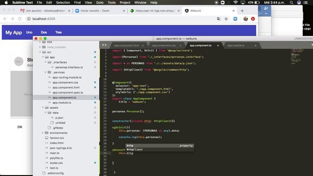The height and width of the screenshot is (176, 313).
Task: Expand the _services folder
Action: [x=45, y=72]
